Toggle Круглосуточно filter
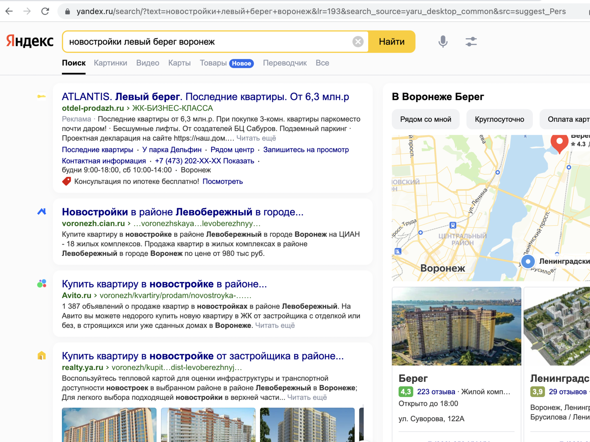The image size is (590, 442). [x=499, y=119]
